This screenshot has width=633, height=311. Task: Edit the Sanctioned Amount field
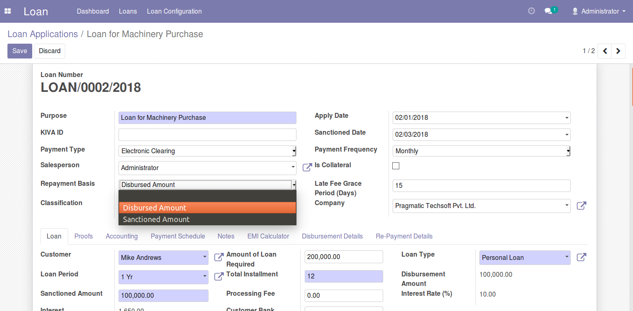click(x=164, y=296)
